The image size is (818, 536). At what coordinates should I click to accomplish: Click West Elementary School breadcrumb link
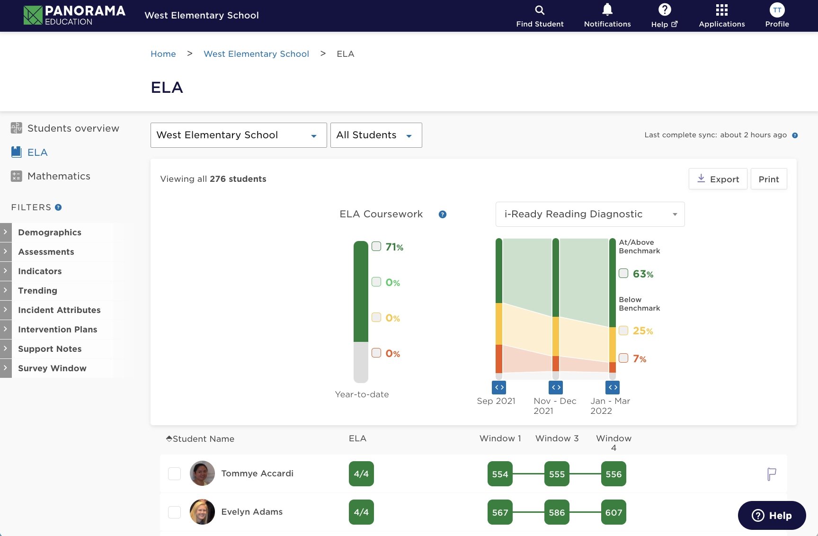coord(256,54)
